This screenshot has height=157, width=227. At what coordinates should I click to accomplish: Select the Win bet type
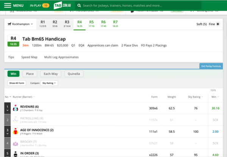(x=14, y=74)
